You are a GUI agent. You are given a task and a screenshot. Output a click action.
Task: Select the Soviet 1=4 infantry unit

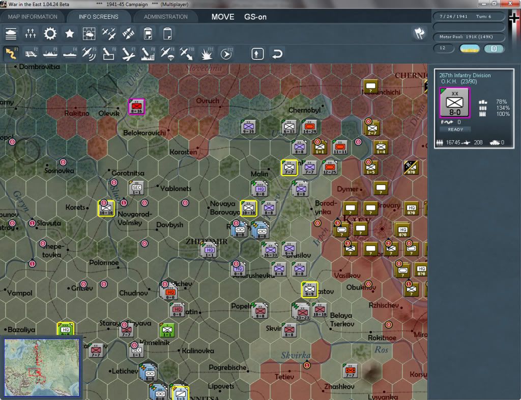pyautogui.click(x=381, y=147)
